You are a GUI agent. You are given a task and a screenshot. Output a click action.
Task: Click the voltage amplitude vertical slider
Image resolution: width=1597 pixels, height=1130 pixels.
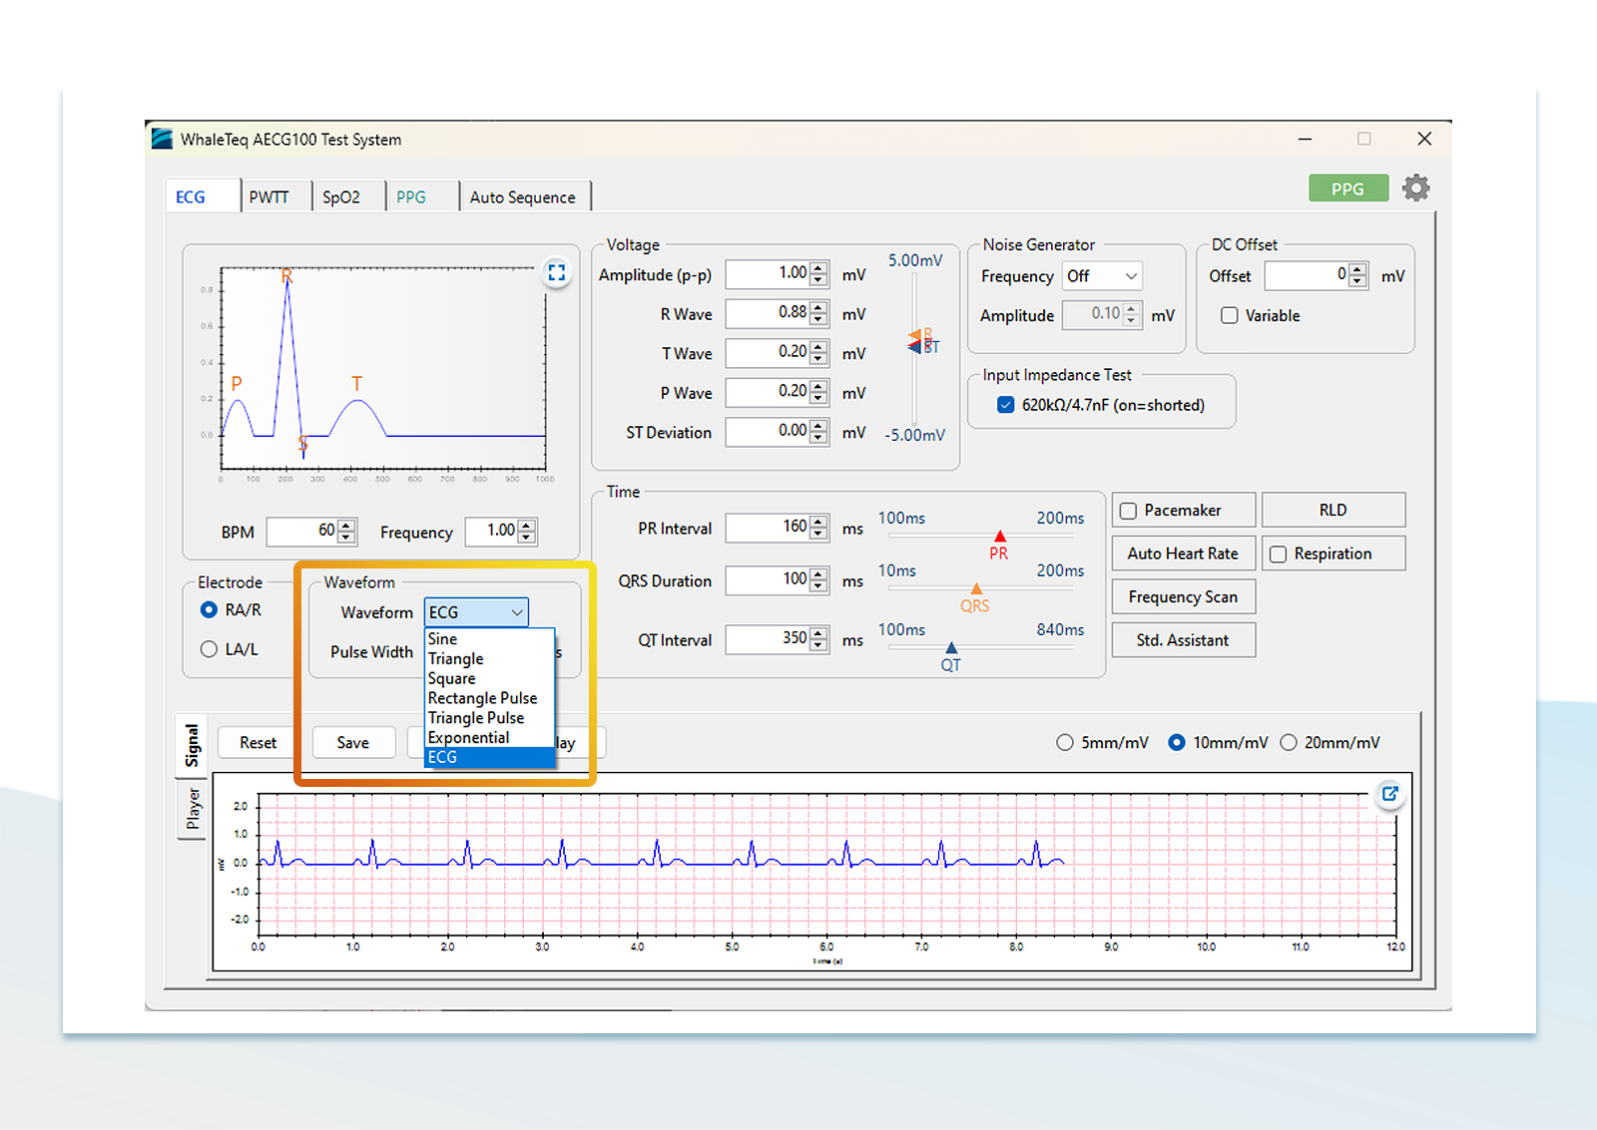point(914,347)
